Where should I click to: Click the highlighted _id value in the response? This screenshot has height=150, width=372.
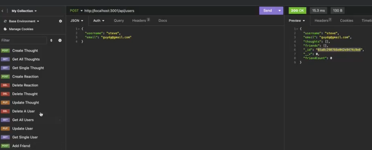pyautogui.click(x=339, y=50)
